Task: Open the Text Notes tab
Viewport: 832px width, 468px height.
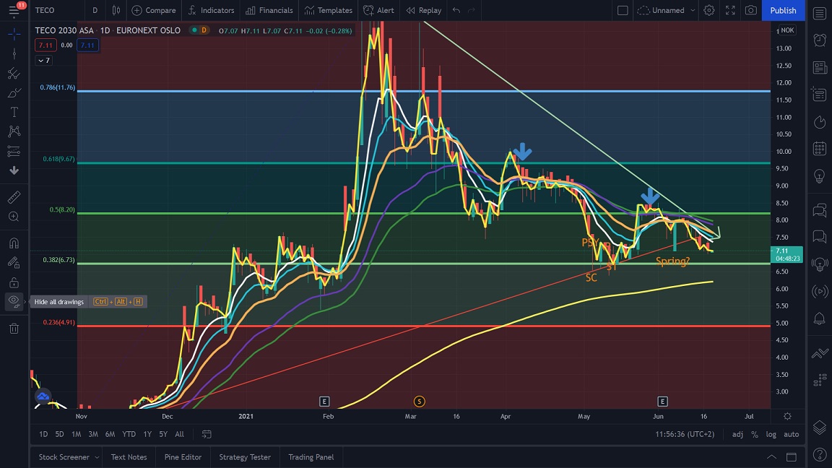Action: click(x=129, y=457)
